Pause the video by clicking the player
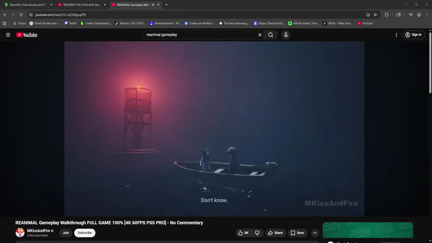432x243 pixels. tap(214, 129)
